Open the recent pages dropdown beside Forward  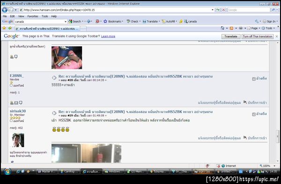tap(15, 10)
